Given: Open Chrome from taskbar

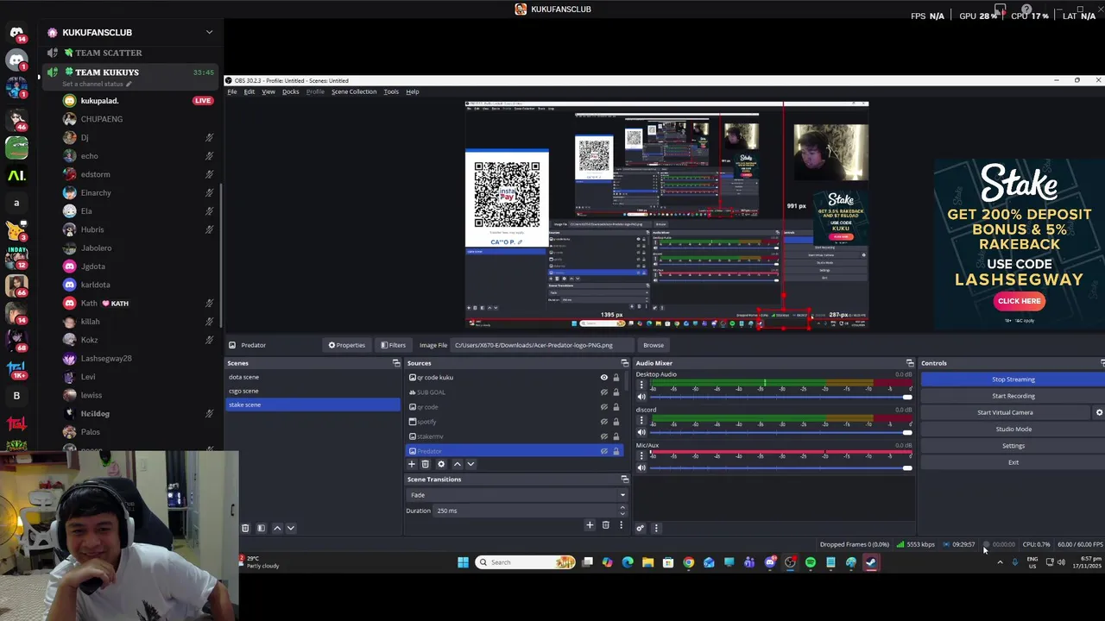Looking at the screenshot, I should point(688,562).
